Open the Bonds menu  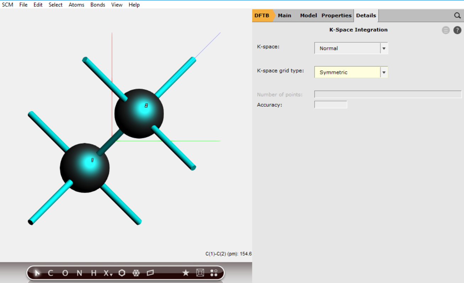point(98,5)
